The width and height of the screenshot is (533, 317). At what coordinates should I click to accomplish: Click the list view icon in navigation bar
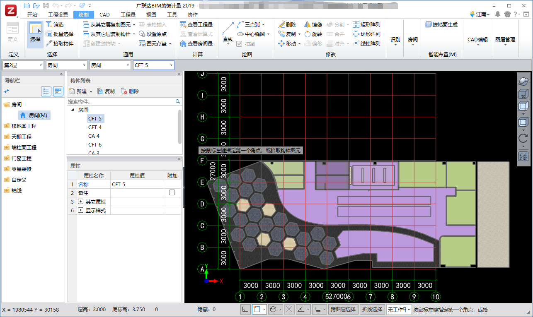46,91
